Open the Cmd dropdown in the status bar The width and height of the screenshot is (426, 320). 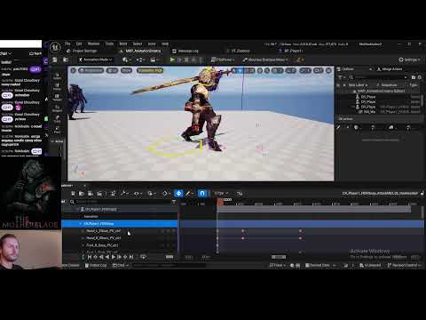click(x=121, y=265)
